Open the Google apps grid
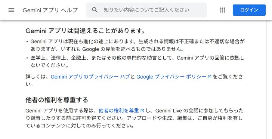Screen dimensions: 272x139 coord(223,10)
